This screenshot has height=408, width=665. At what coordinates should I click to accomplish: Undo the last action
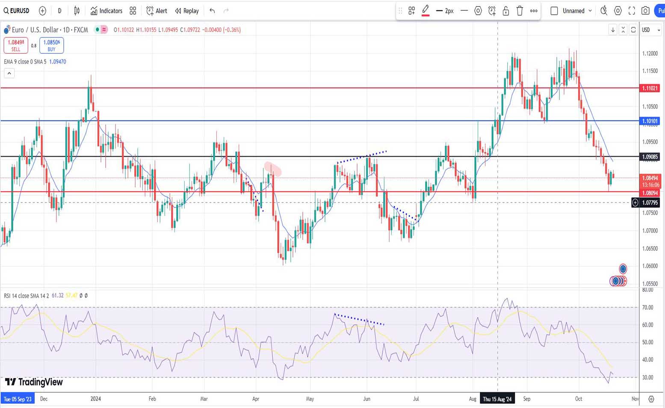pos(212,11)
